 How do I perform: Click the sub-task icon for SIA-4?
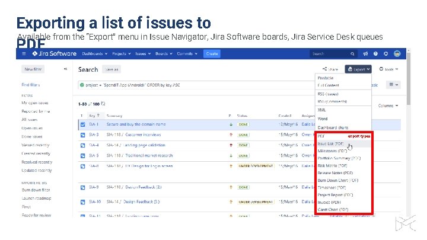[83, 145]
